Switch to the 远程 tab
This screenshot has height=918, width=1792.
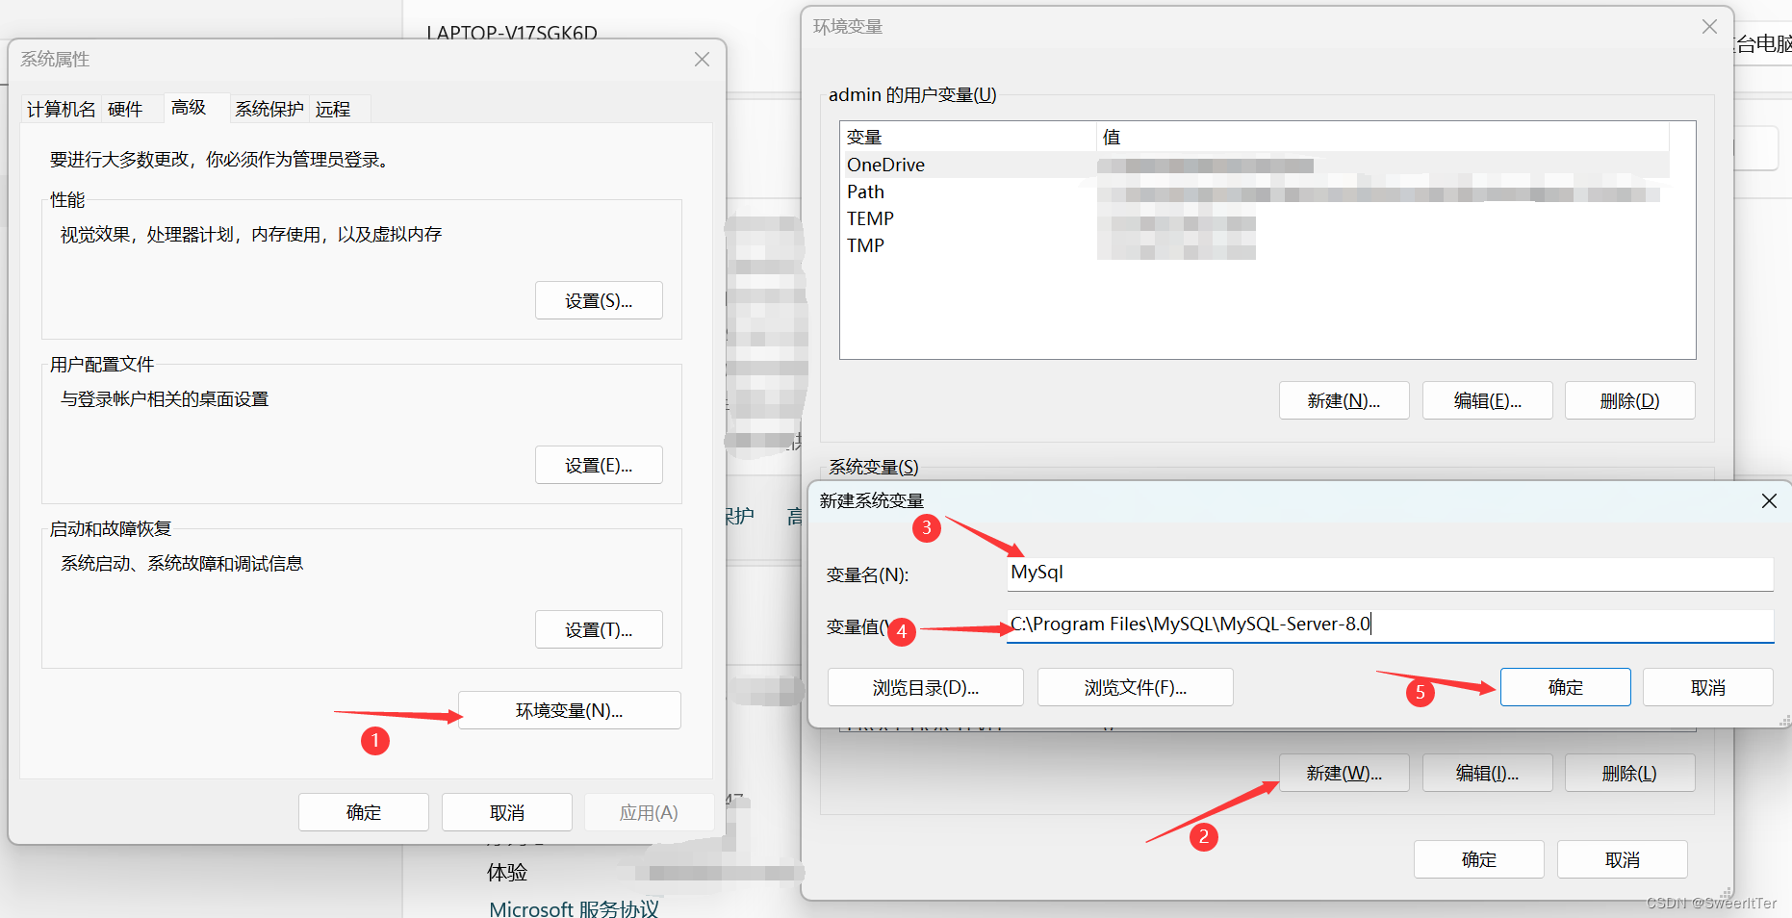click(x=334, y=109)
